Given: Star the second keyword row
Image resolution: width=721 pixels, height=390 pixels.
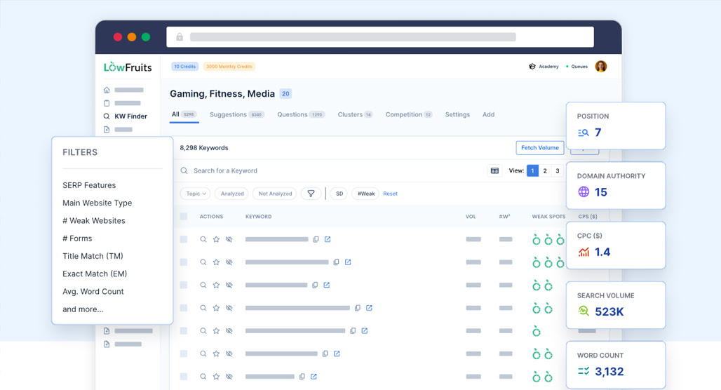Looking at the screenshot, I should (216, 262).
